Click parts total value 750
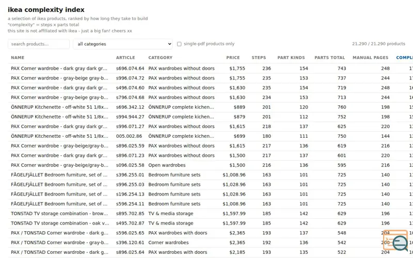Image resolution: width=413 pixels, height=258 pixels. (342, 136)
